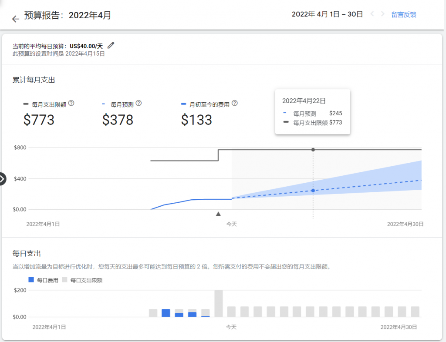The image size is (446, 342).
Task: Click 2022年4月30日 label under cumulative chart
Action: (405, 224)
